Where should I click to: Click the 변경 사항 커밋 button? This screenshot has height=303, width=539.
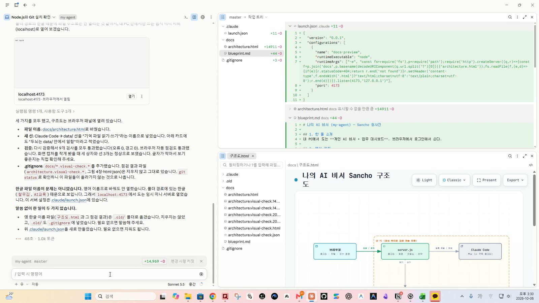183,261
